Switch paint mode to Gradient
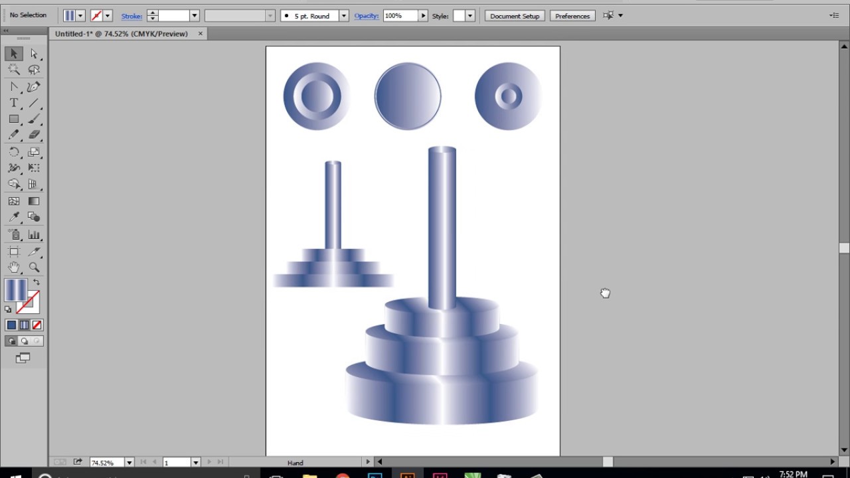 point(24,325)
